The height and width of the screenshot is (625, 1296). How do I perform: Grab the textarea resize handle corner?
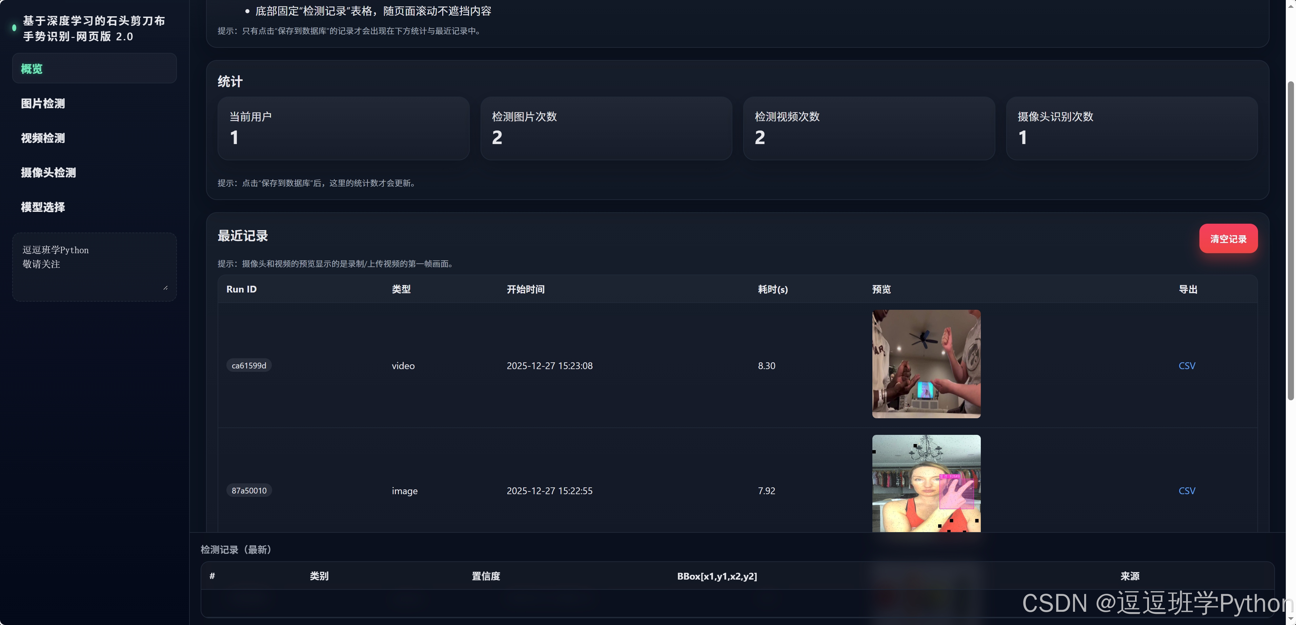(x=165, y=288)
